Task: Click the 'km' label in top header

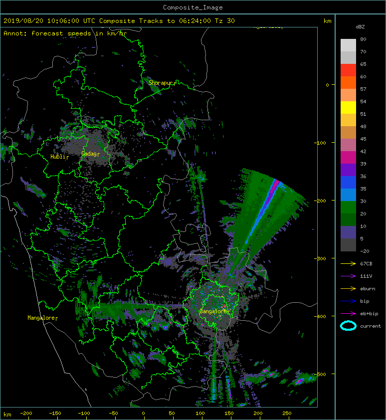Action: pyautogui.click(x=327, y=21)
